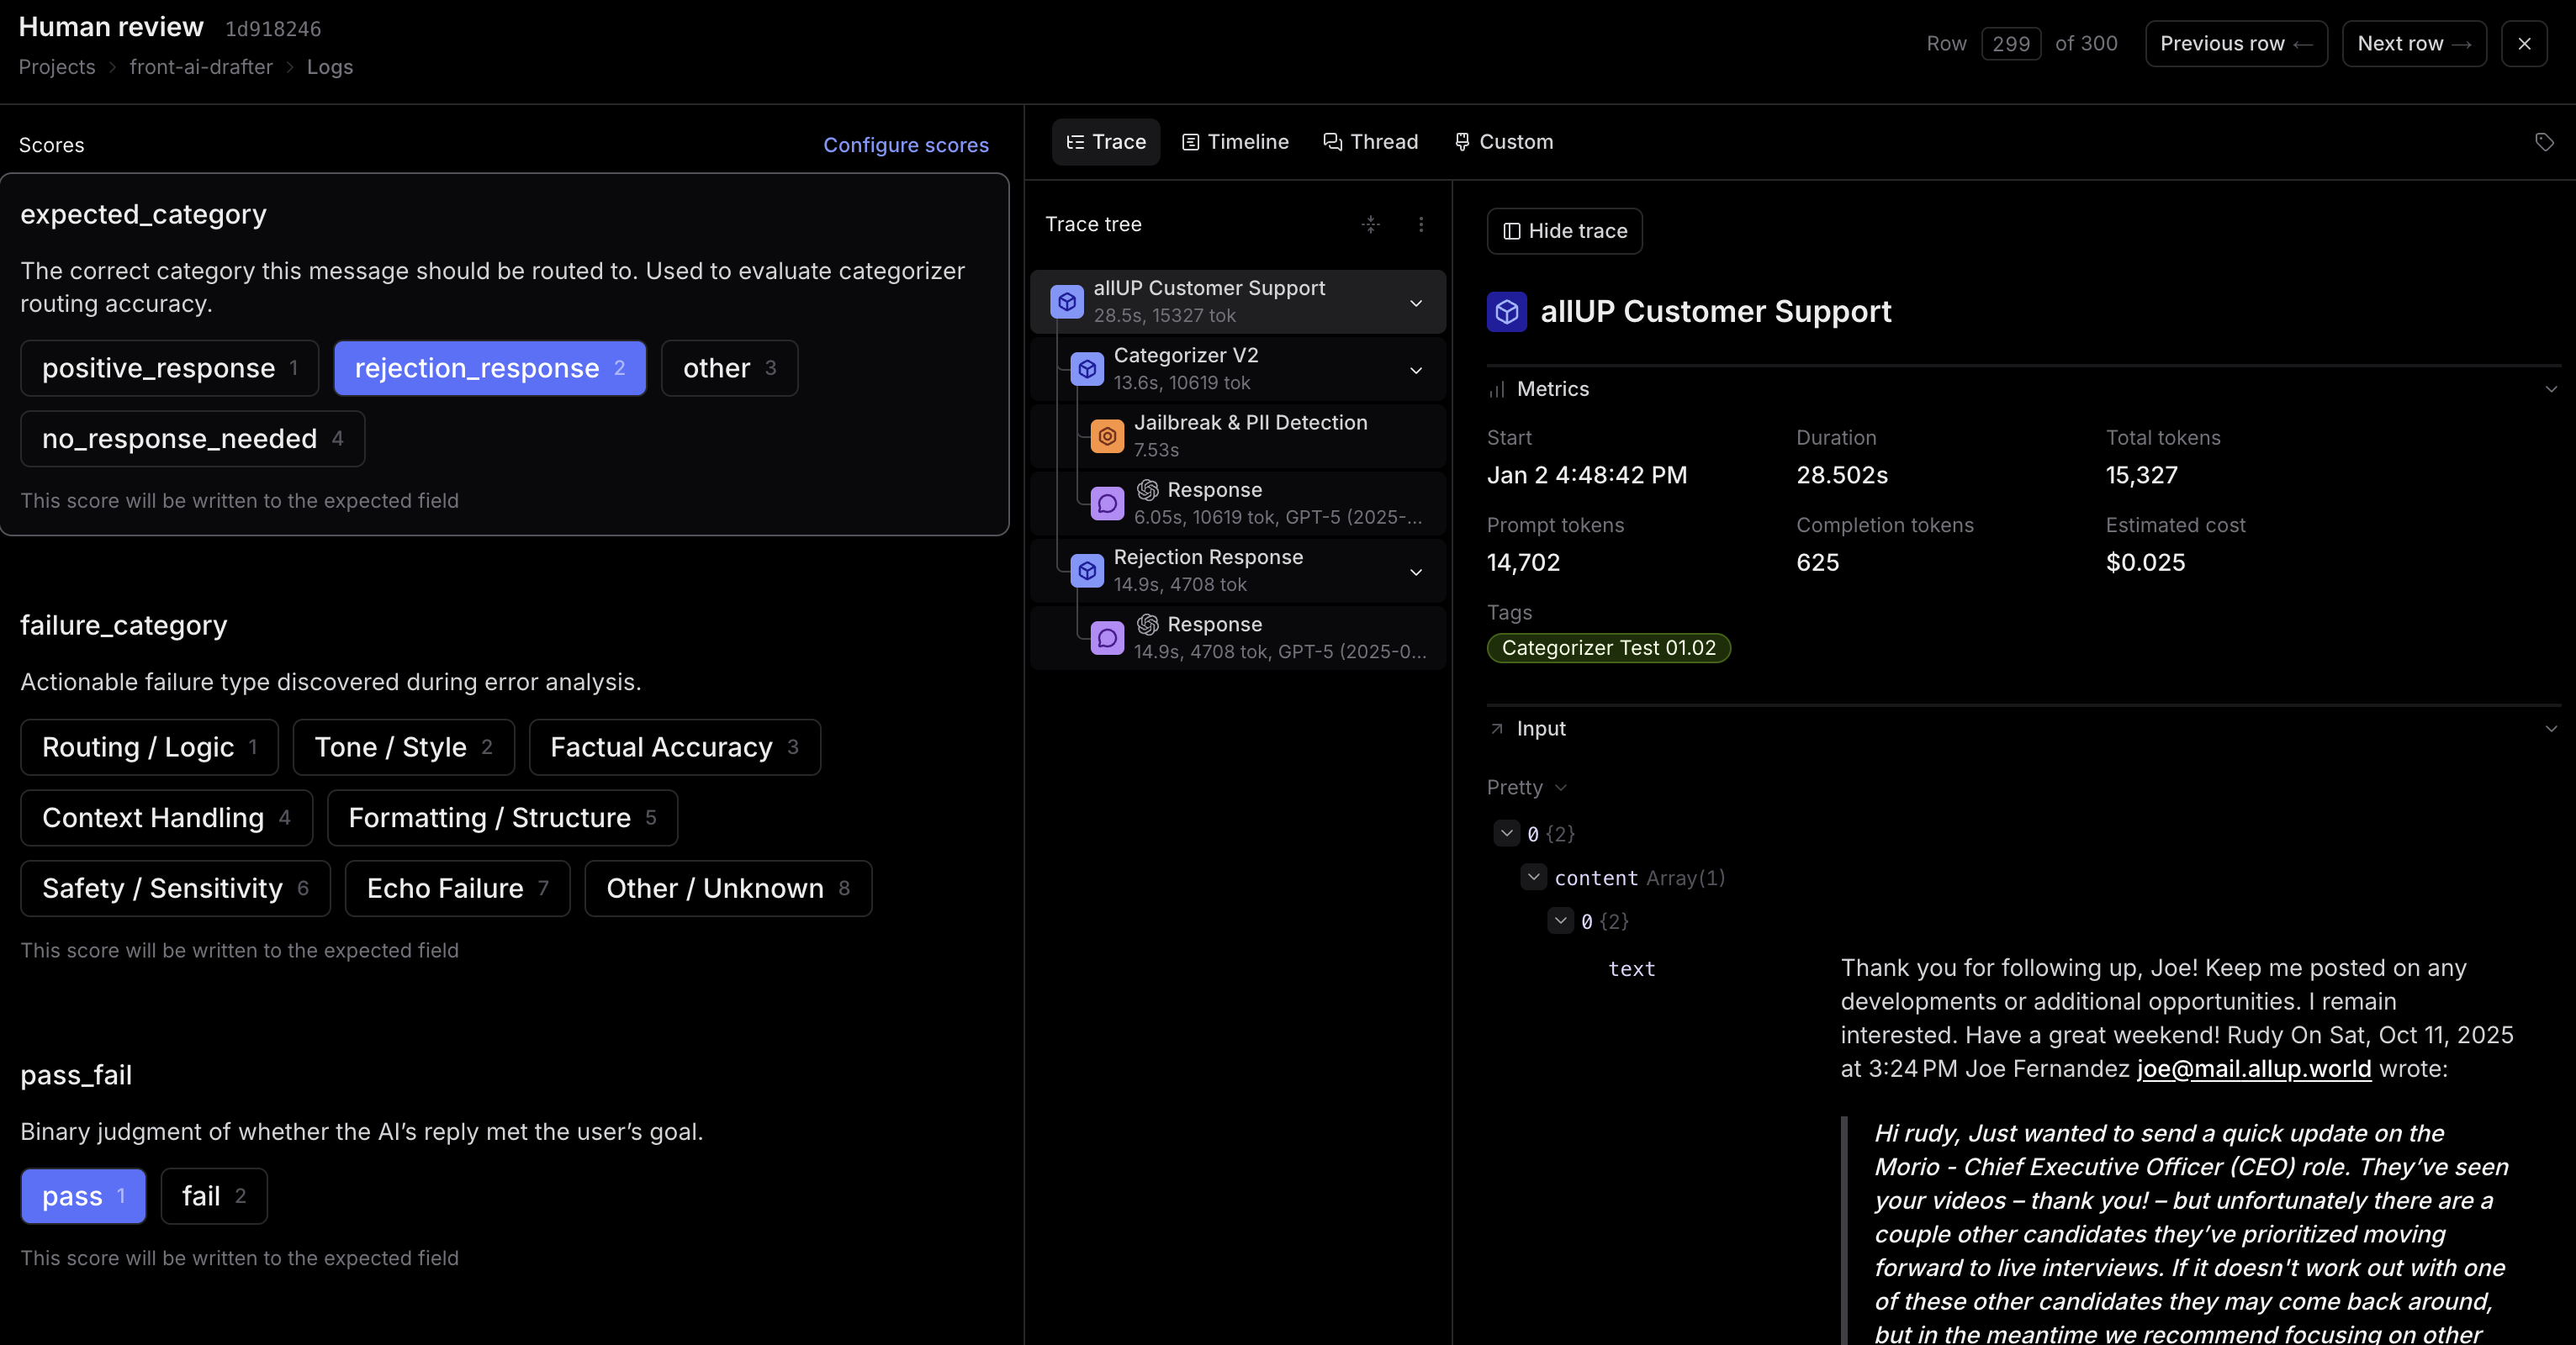Open the Pretty format dropdown
Screen dimensions: 2576x1345
(x=1526, y=788)
